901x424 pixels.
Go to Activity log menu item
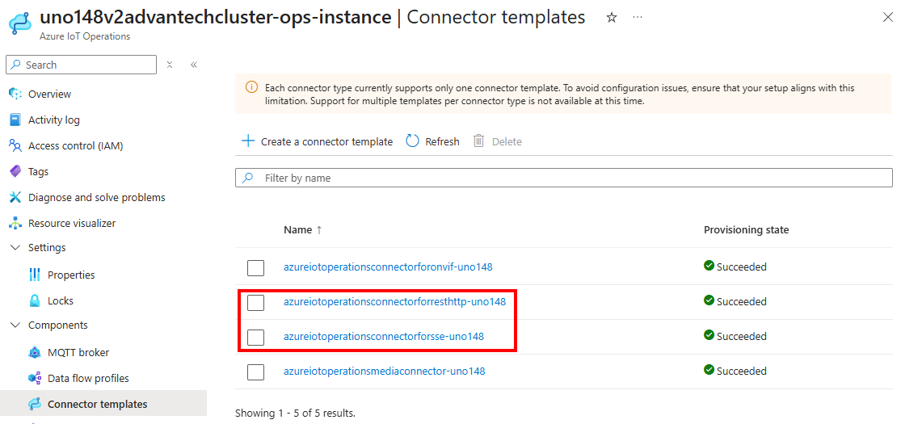(x=53, y=120)
